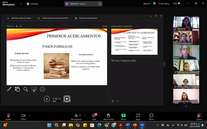
Task: Click the Meeting tab in title bar
Action: click(32, 4)
